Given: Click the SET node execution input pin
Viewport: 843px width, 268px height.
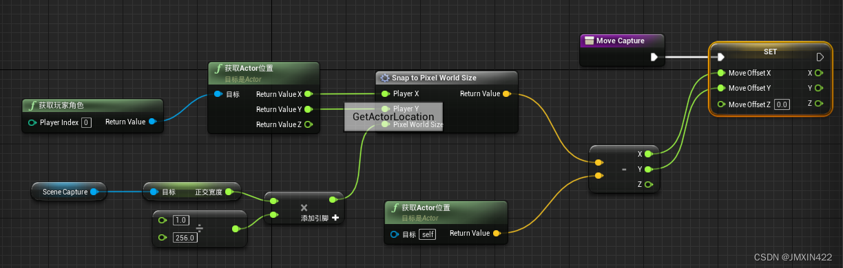Looking at the screenshot, I should (720, 57).
